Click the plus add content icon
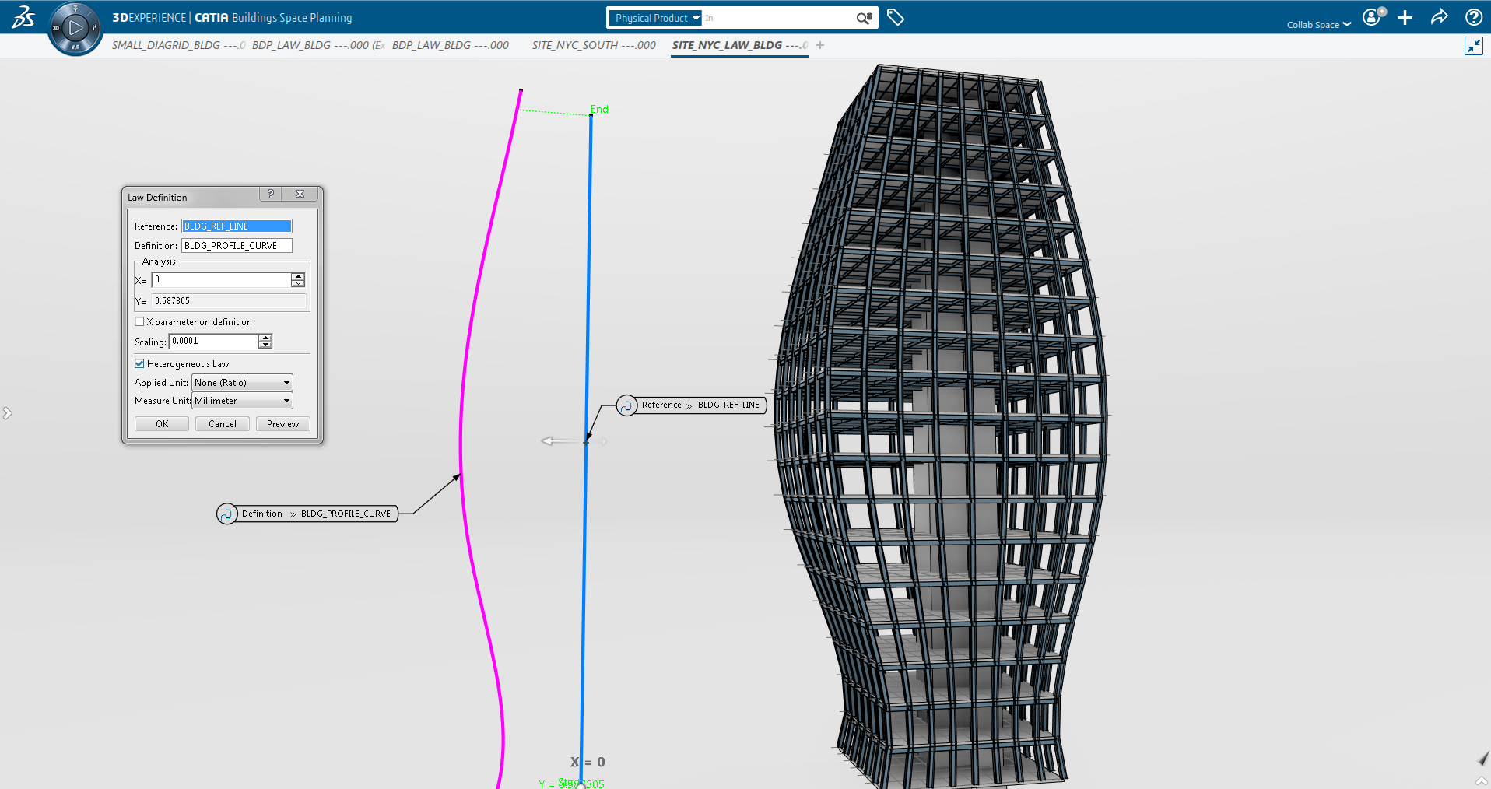 1405,17
